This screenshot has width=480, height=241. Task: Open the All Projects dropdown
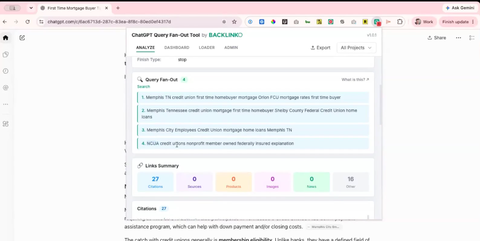point(356,48)
